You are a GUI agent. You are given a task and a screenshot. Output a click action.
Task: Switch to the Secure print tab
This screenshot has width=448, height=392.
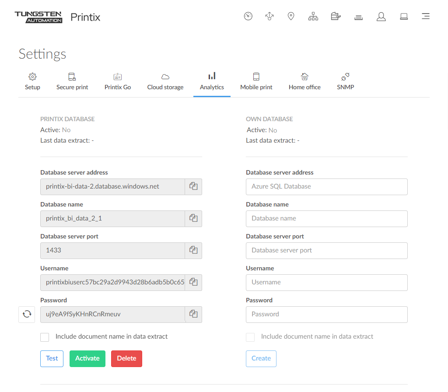72,82
